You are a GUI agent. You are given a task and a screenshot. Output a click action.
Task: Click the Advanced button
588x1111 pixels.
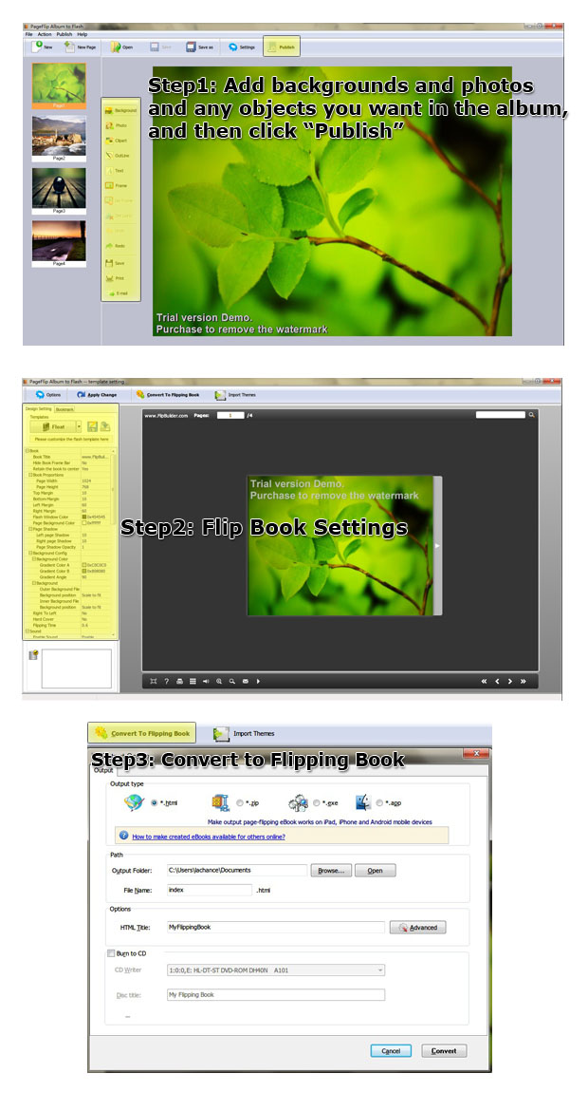417,927
